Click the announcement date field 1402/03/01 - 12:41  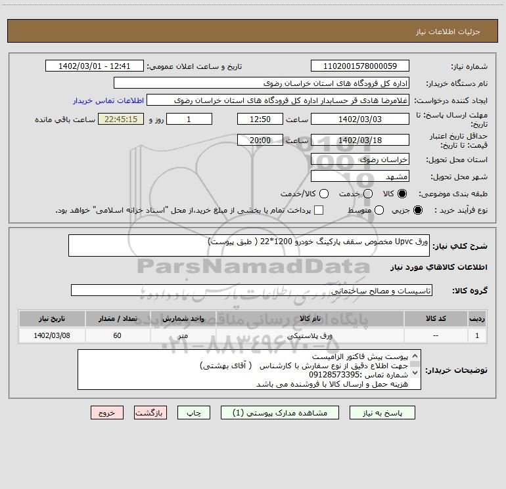[x=94, y=66]
